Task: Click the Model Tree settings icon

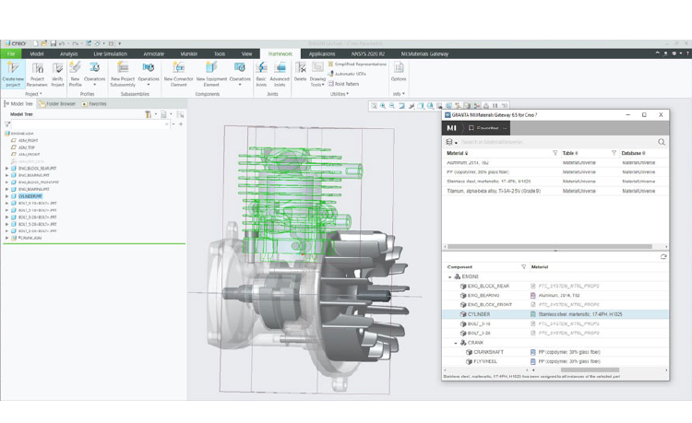Action: pos(149,114)
